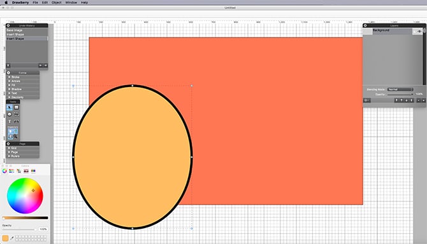Click the eyedropper in Colors panel
Screen dimensions: 427x244
[x=11, y=238]
